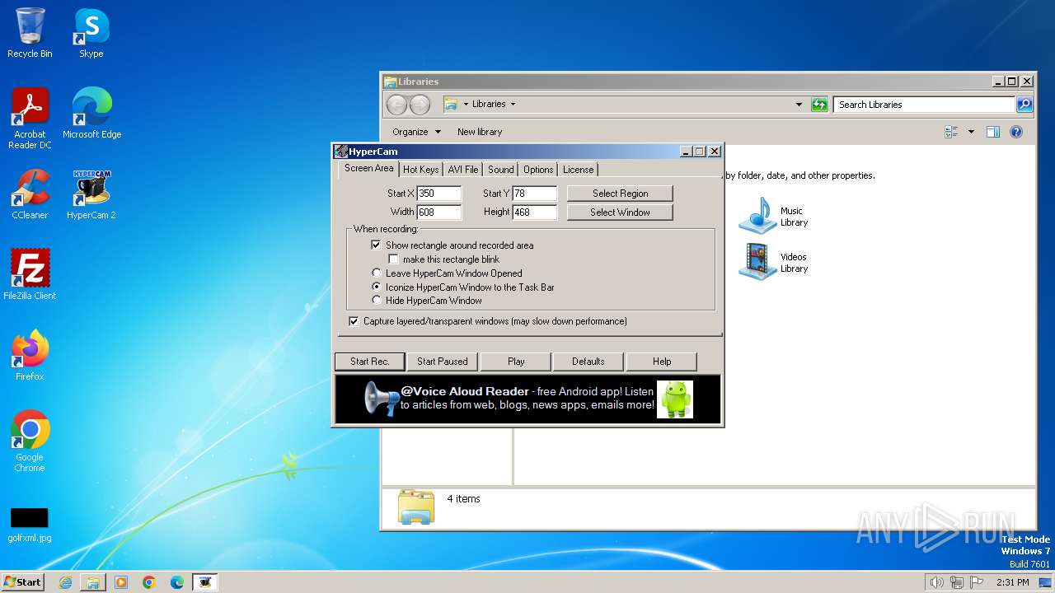Viewport: 1055px width, 593px height.
Task: Click the volume speaker tray icon
Action: click(936, 582)
